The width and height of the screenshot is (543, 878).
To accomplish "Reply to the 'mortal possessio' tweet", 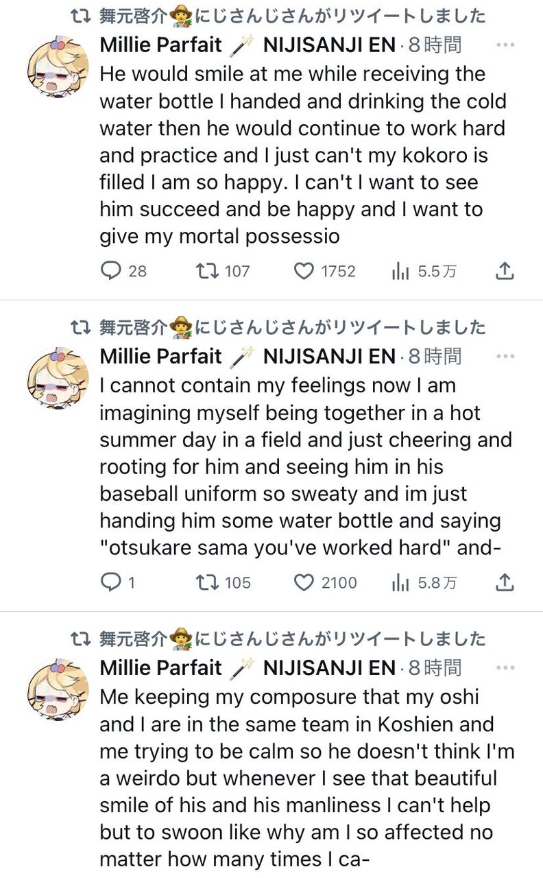I will pos(110,272).
